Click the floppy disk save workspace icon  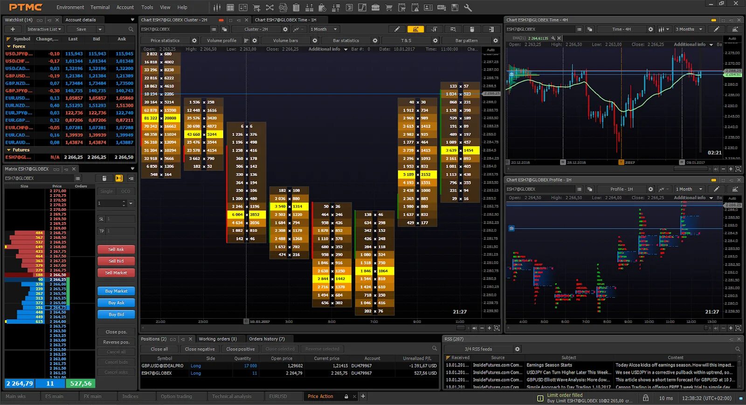pyautogui.click(x=455, y=7)
